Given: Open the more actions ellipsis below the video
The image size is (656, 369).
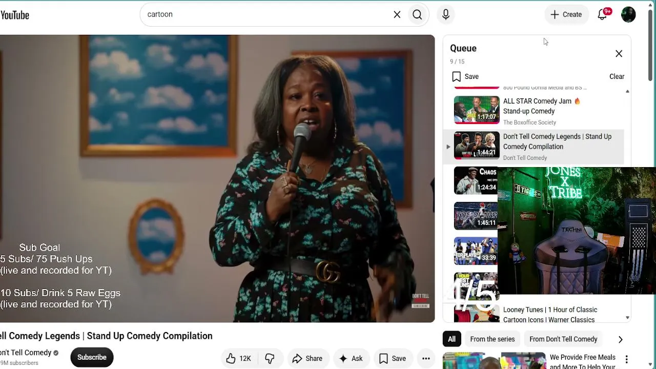Looking at the screenshot, I should tap(426, 358).
